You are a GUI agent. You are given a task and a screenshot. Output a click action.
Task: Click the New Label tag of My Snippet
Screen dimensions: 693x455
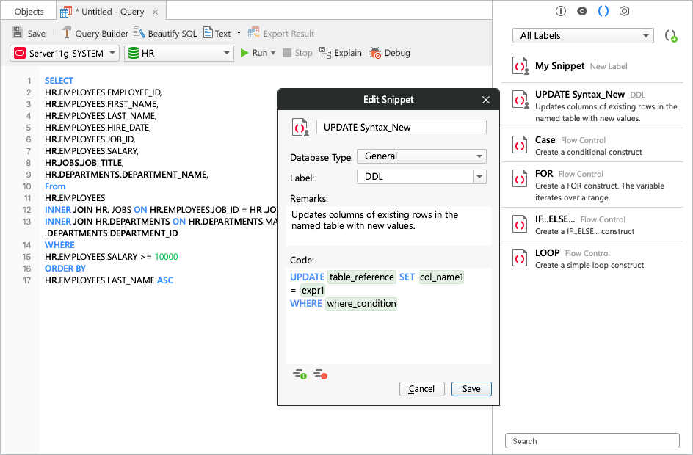pyautogui.click(x=609, y=66)
